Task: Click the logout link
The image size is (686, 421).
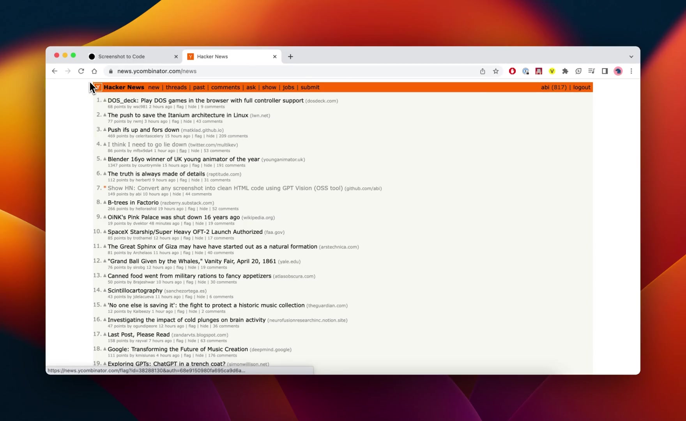Action: pos(582,87)
